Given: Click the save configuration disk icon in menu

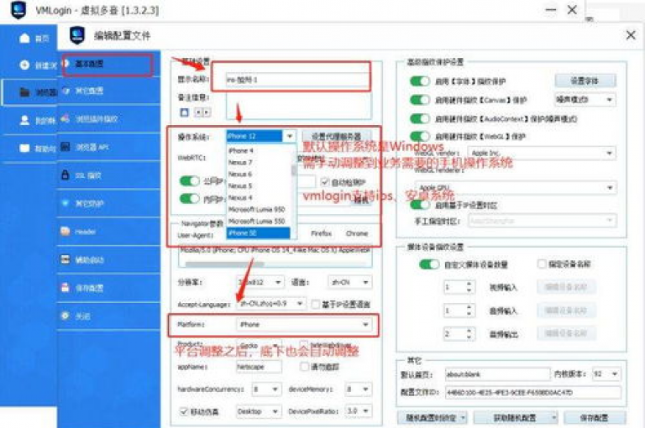Looking at the screenshot, I should pos(65,287).
